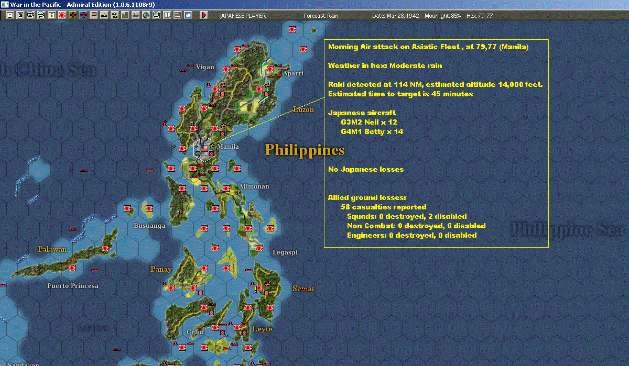Open the globe map icon
Viewport: 629px width, 366px height.
click(146, 15)
